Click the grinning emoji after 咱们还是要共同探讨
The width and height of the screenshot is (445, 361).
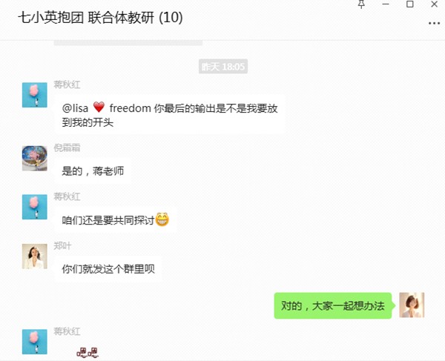click(162, 219)
